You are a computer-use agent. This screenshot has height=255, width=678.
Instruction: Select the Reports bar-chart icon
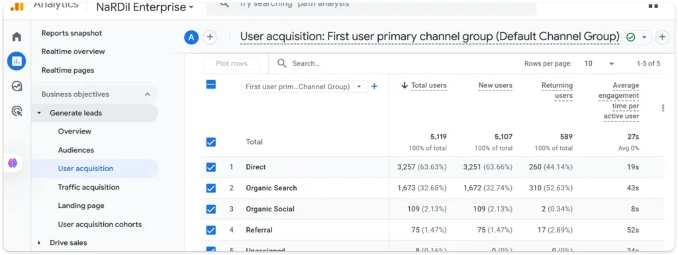[17, 61]
